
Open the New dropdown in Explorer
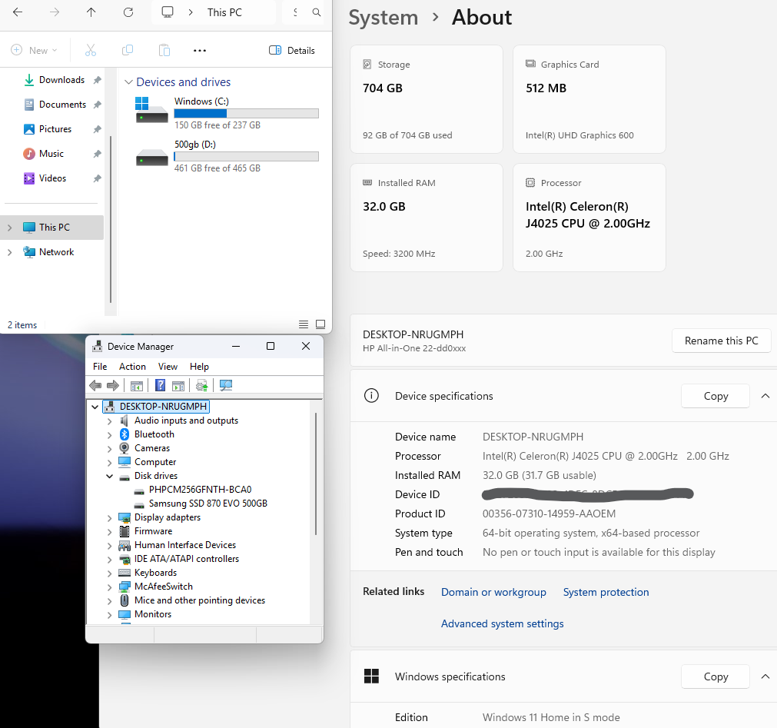point(34,50)
